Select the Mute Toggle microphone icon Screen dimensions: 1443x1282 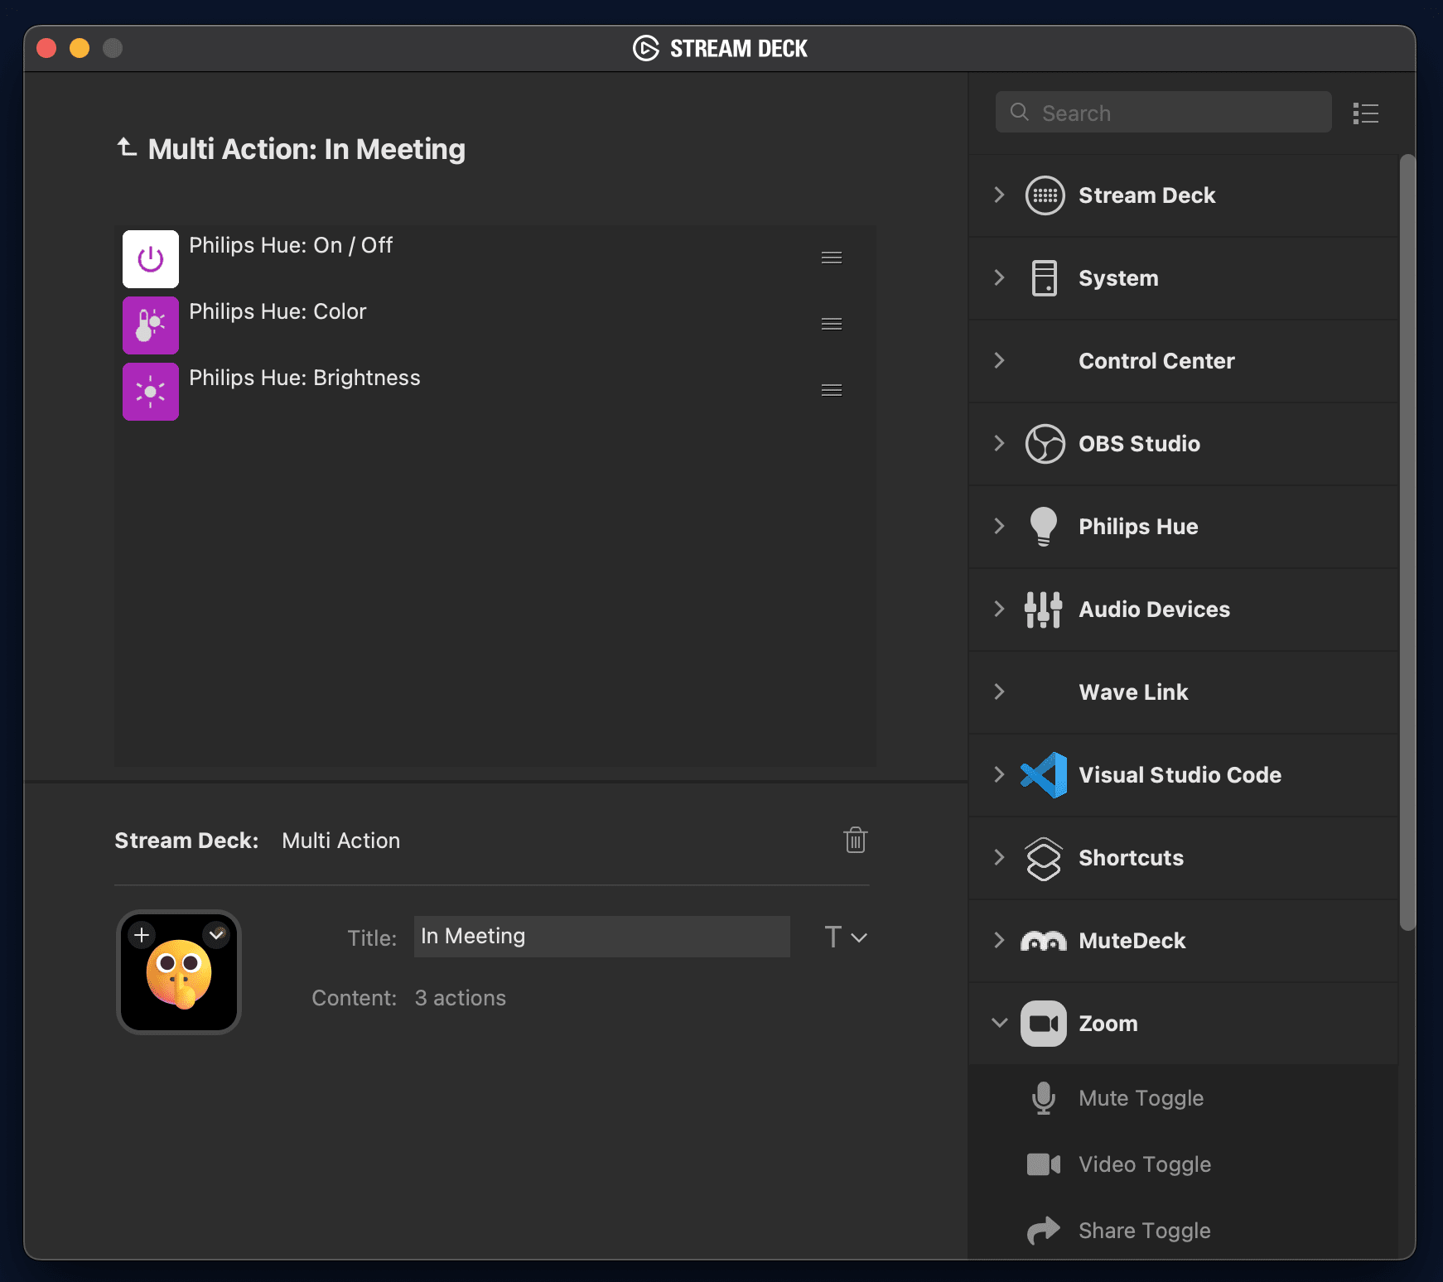point(1044,1098)
